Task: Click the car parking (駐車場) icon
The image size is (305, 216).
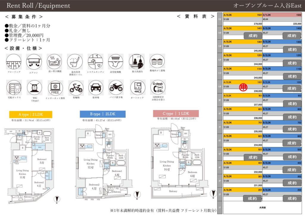Action: point(96,87)
